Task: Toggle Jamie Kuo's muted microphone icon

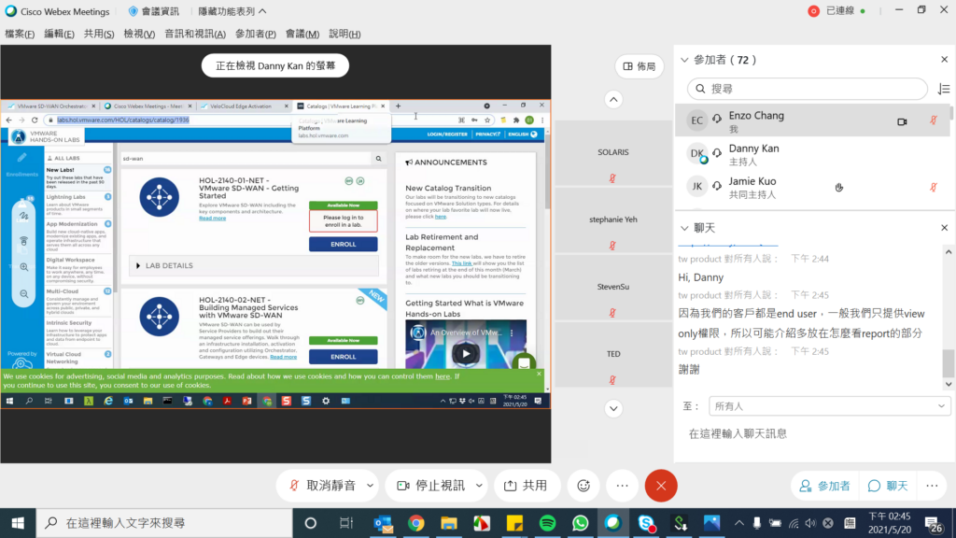Action: [934, 187]
